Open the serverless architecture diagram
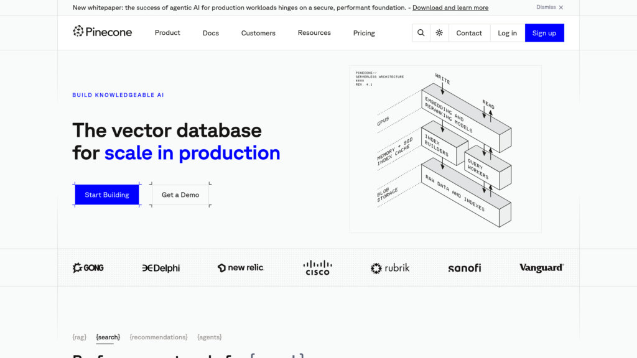 pyautogui.click(x=445, y=149)
